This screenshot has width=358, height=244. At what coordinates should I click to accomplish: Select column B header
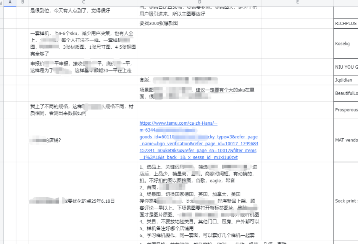(22, 3)
